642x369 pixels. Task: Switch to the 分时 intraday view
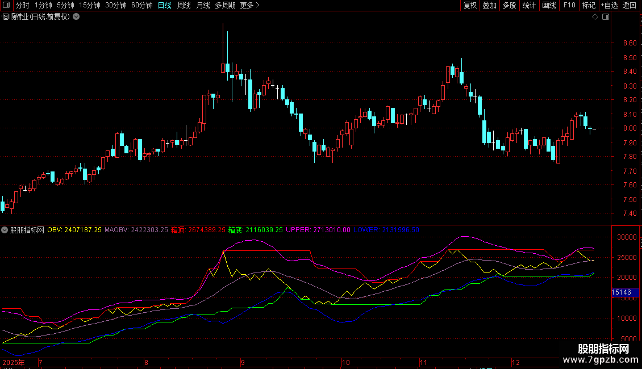[x=23, y=5]
